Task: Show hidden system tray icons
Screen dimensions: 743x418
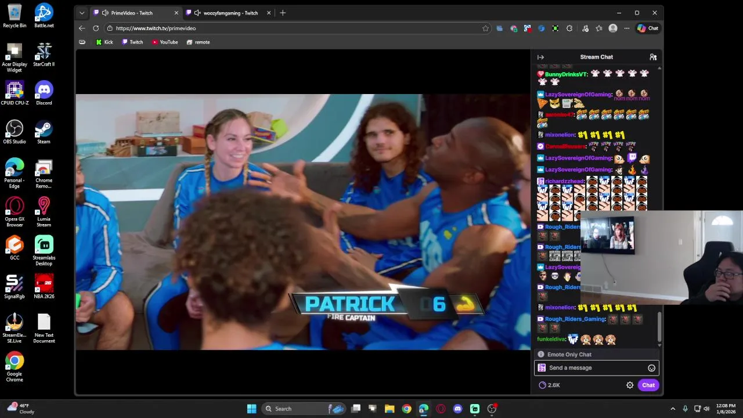Action: (673, 409)
